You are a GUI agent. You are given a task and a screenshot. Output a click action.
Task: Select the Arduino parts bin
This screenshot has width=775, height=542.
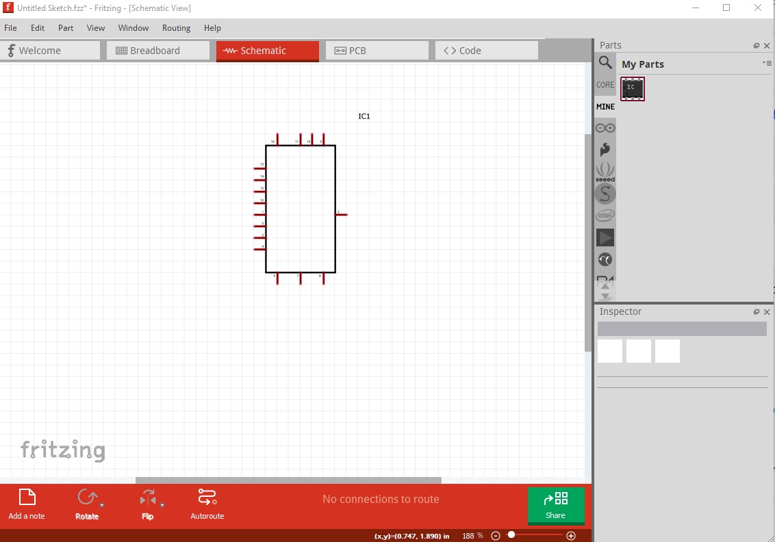click(605, 127)
